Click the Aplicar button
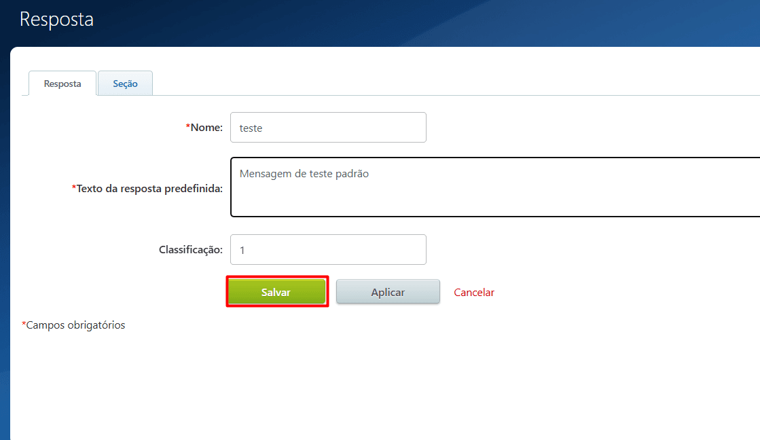 point(388,292)
